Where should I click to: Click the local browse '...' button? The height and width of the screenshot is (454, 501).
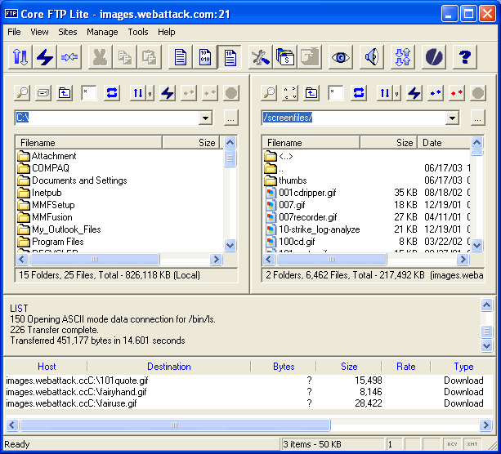click(x=230, y=118)
